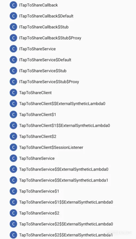Open TapToShareService$$ExternalSyntheticLambda1 class
The width and height of the screenshot is (136, 239).
pos(64,180)
